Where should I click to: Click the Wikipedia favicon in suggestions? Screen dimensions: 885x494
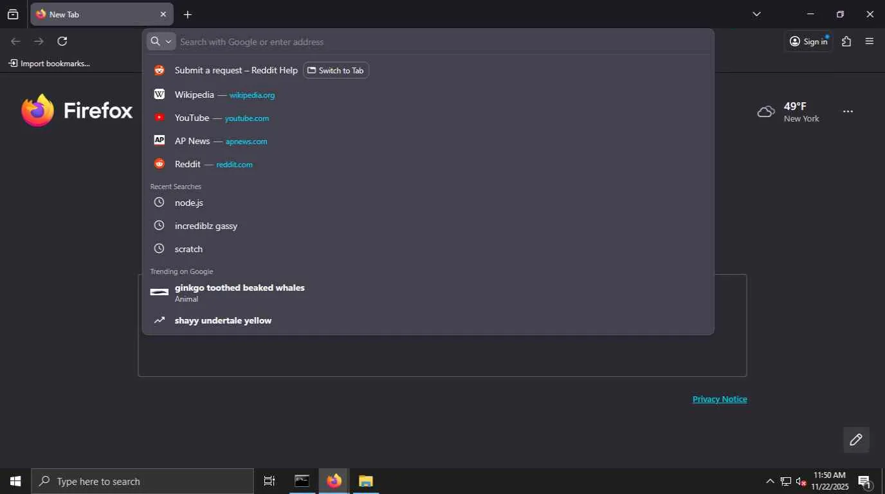pos(160,95)
